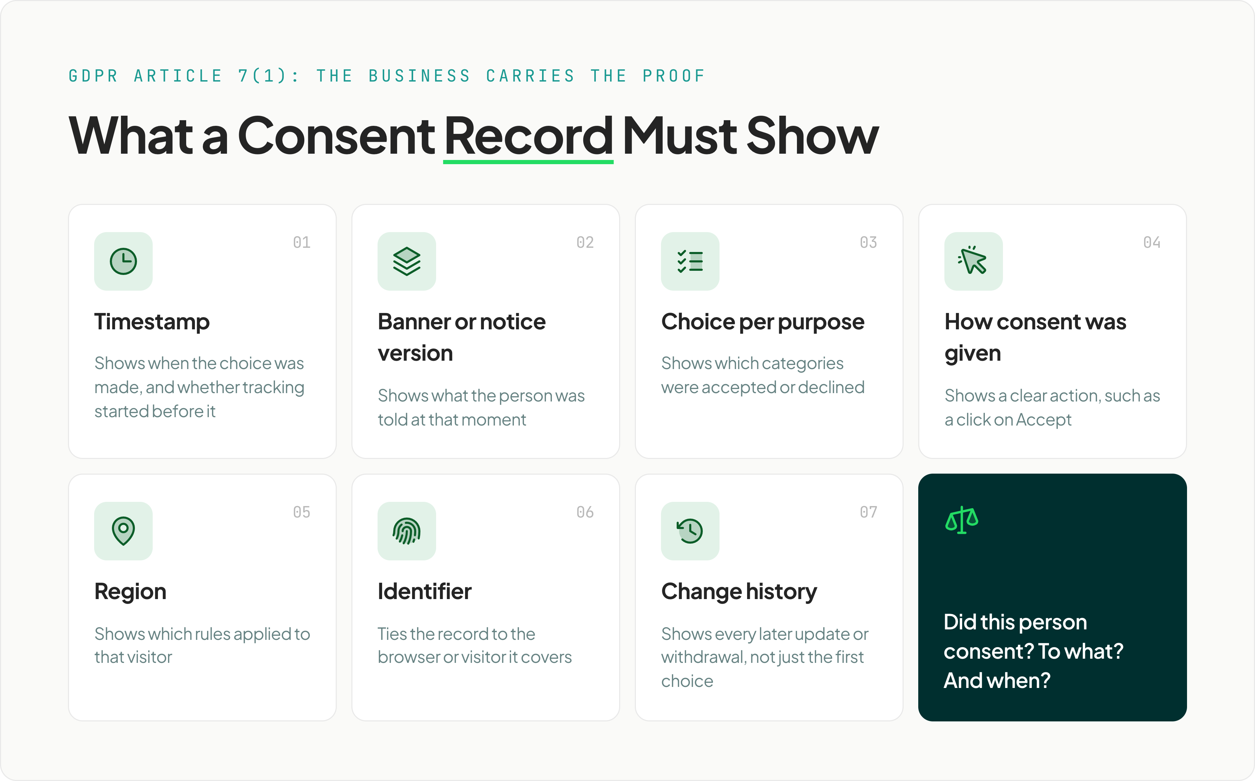Click 'Did this person consent? To what?' text
This screenshot has height=781, width=1255.
(x=1033, y=651)
